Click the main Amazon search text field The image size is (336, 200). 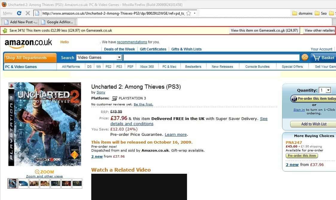(x=211, y=57)
